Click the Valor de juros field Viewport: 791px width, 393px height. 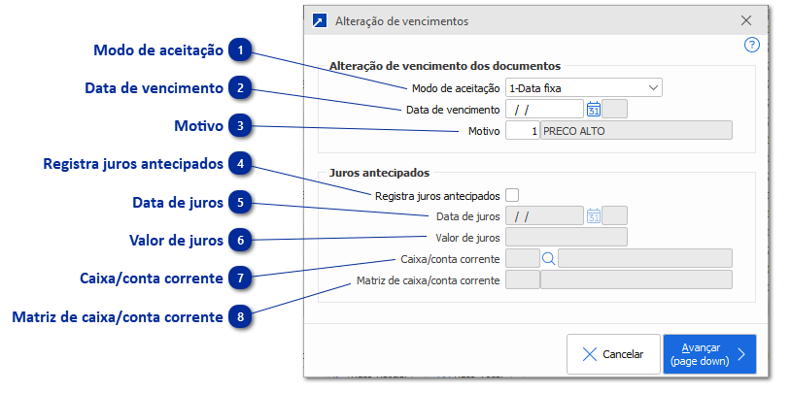pos(567,237)
